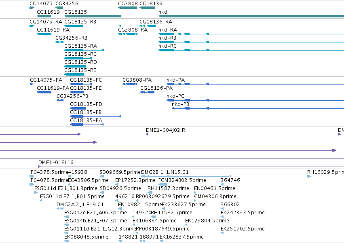Select the long nkd gene bar
Image resolution: width=344 pixels, height=243 pixels.
tap(251, 16)
